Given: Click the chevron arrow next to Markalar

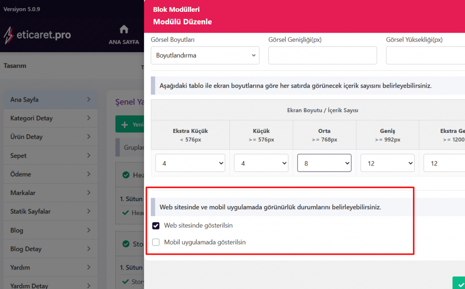Looking at the screenshot, I should pos(89,193).
